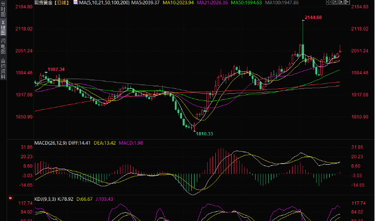Click the MA(5,10,21,50,100,200) parameter label
Viewport: 375px width, 221px height.
point(105,3)
